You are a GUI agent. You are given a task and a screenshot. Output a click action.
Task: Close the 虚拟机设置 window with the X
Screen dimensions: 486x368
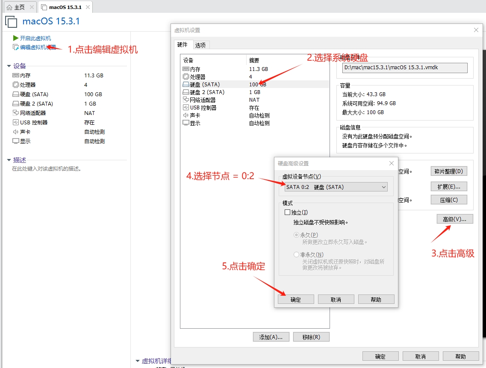tap(476, 30)
